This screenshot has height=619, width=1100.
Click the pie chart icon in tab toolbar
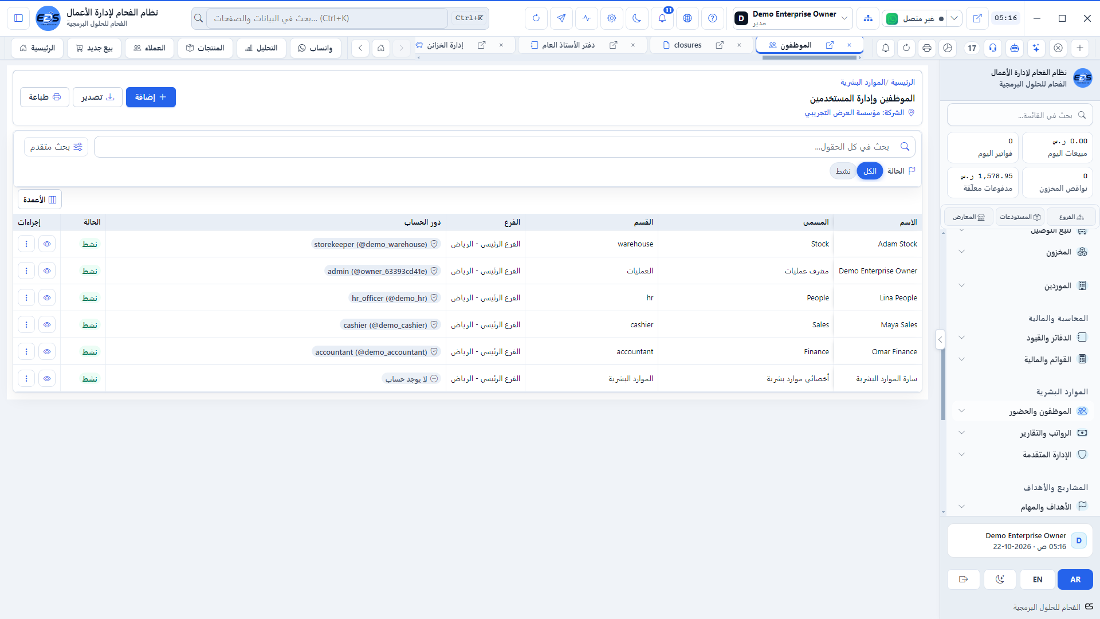click(x=948, y=48)
